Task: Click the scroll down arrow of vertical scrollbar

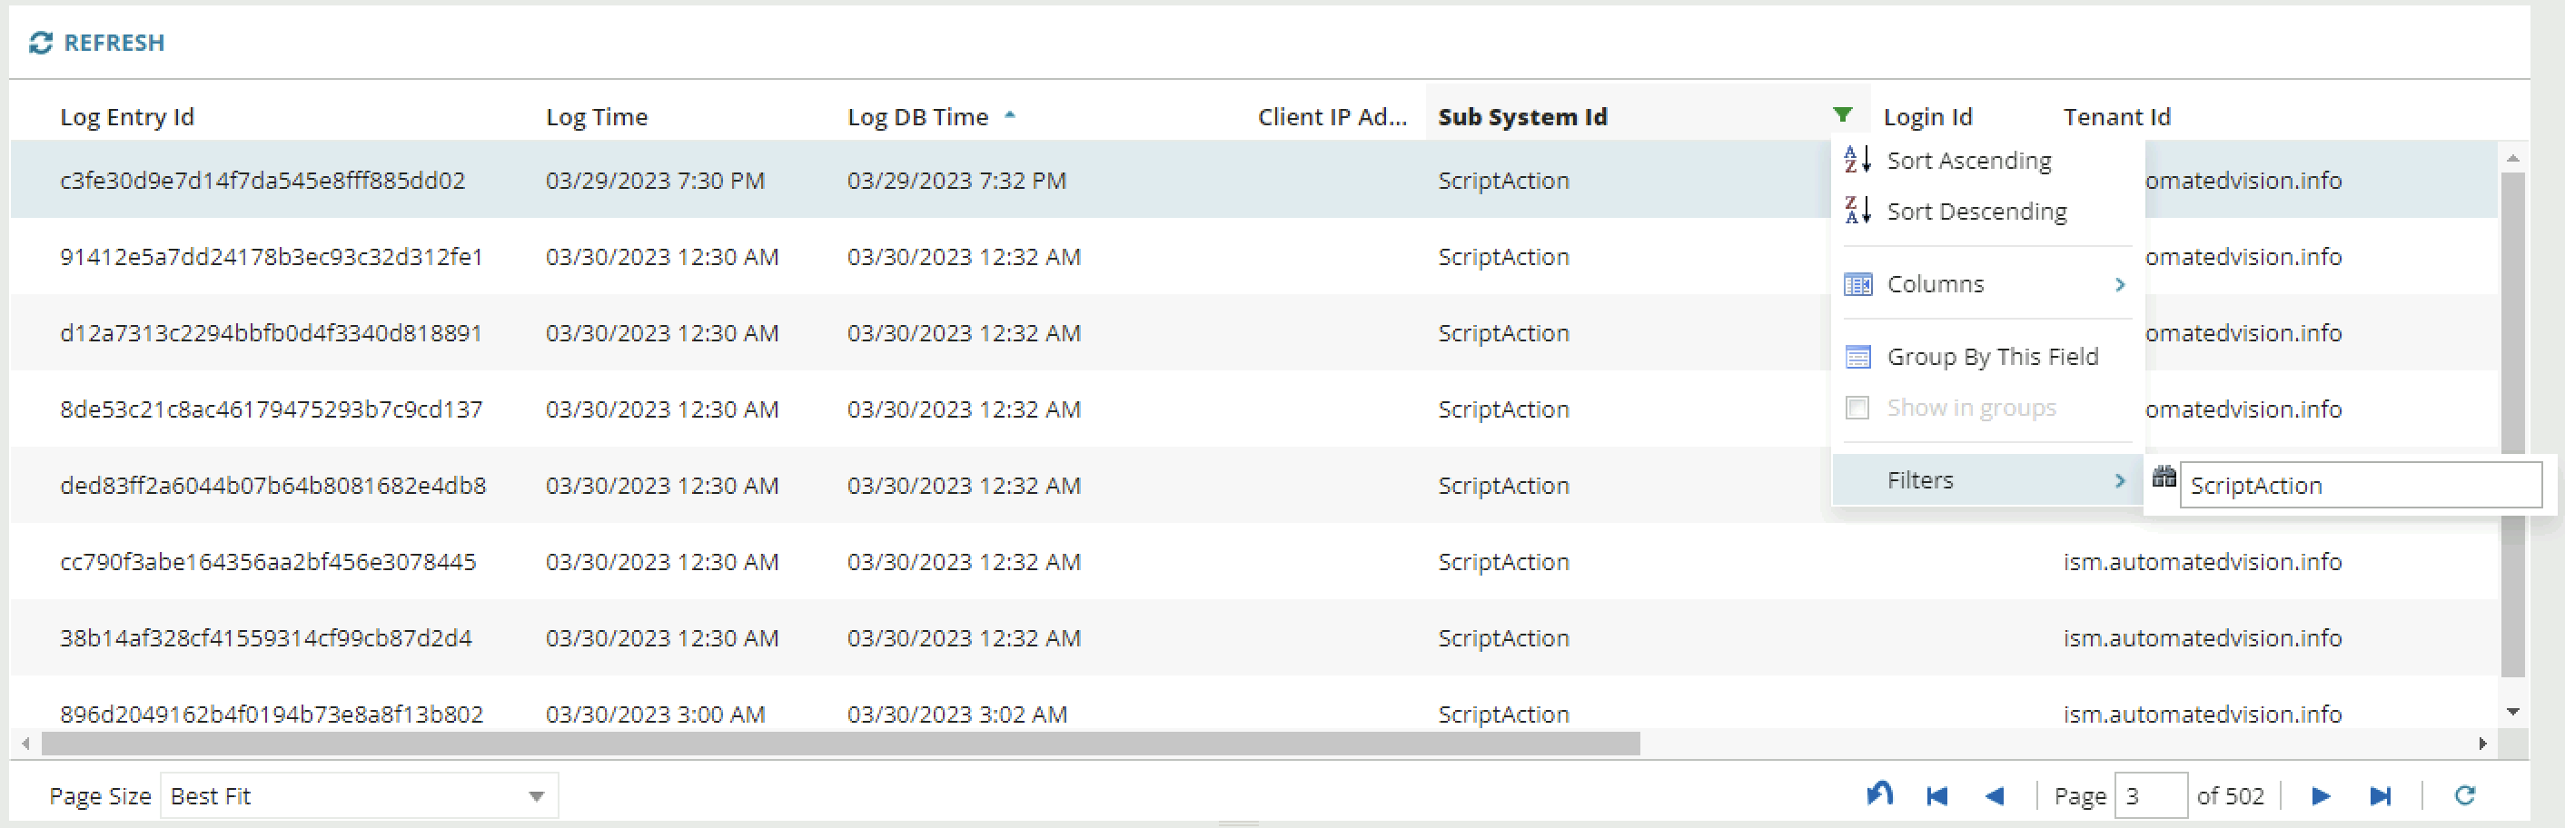Action: 2512,712
